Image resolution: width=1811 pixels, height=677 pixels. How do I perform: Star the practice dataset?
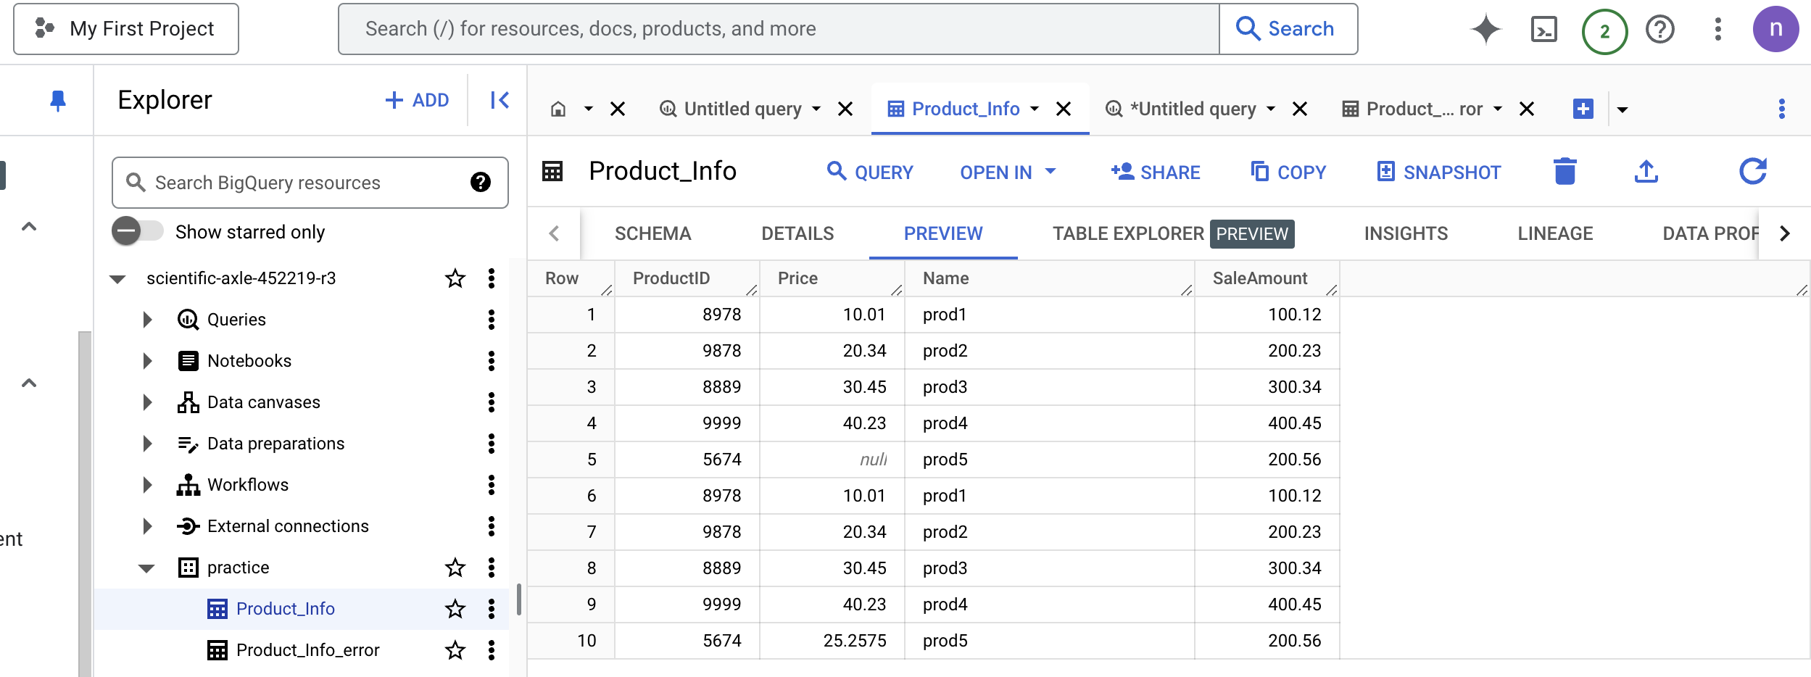tap(455, 568)
